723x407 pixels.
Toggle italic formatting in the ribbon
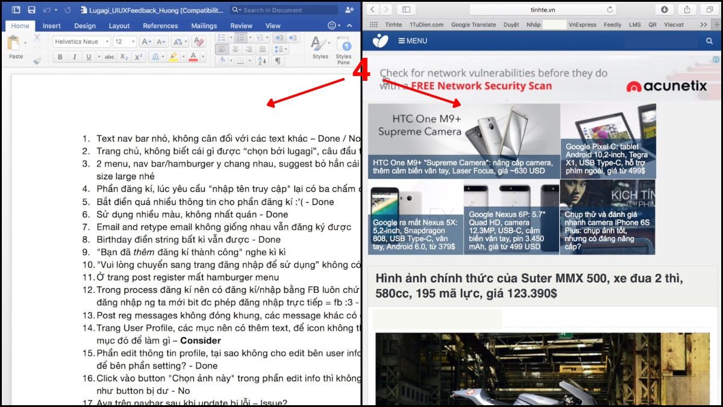click(x=74, y=57)
